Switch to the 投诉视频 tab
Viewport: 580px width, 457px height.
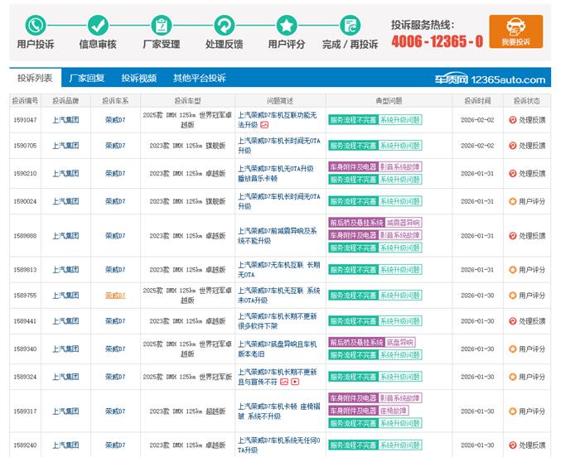coord(138,79)
